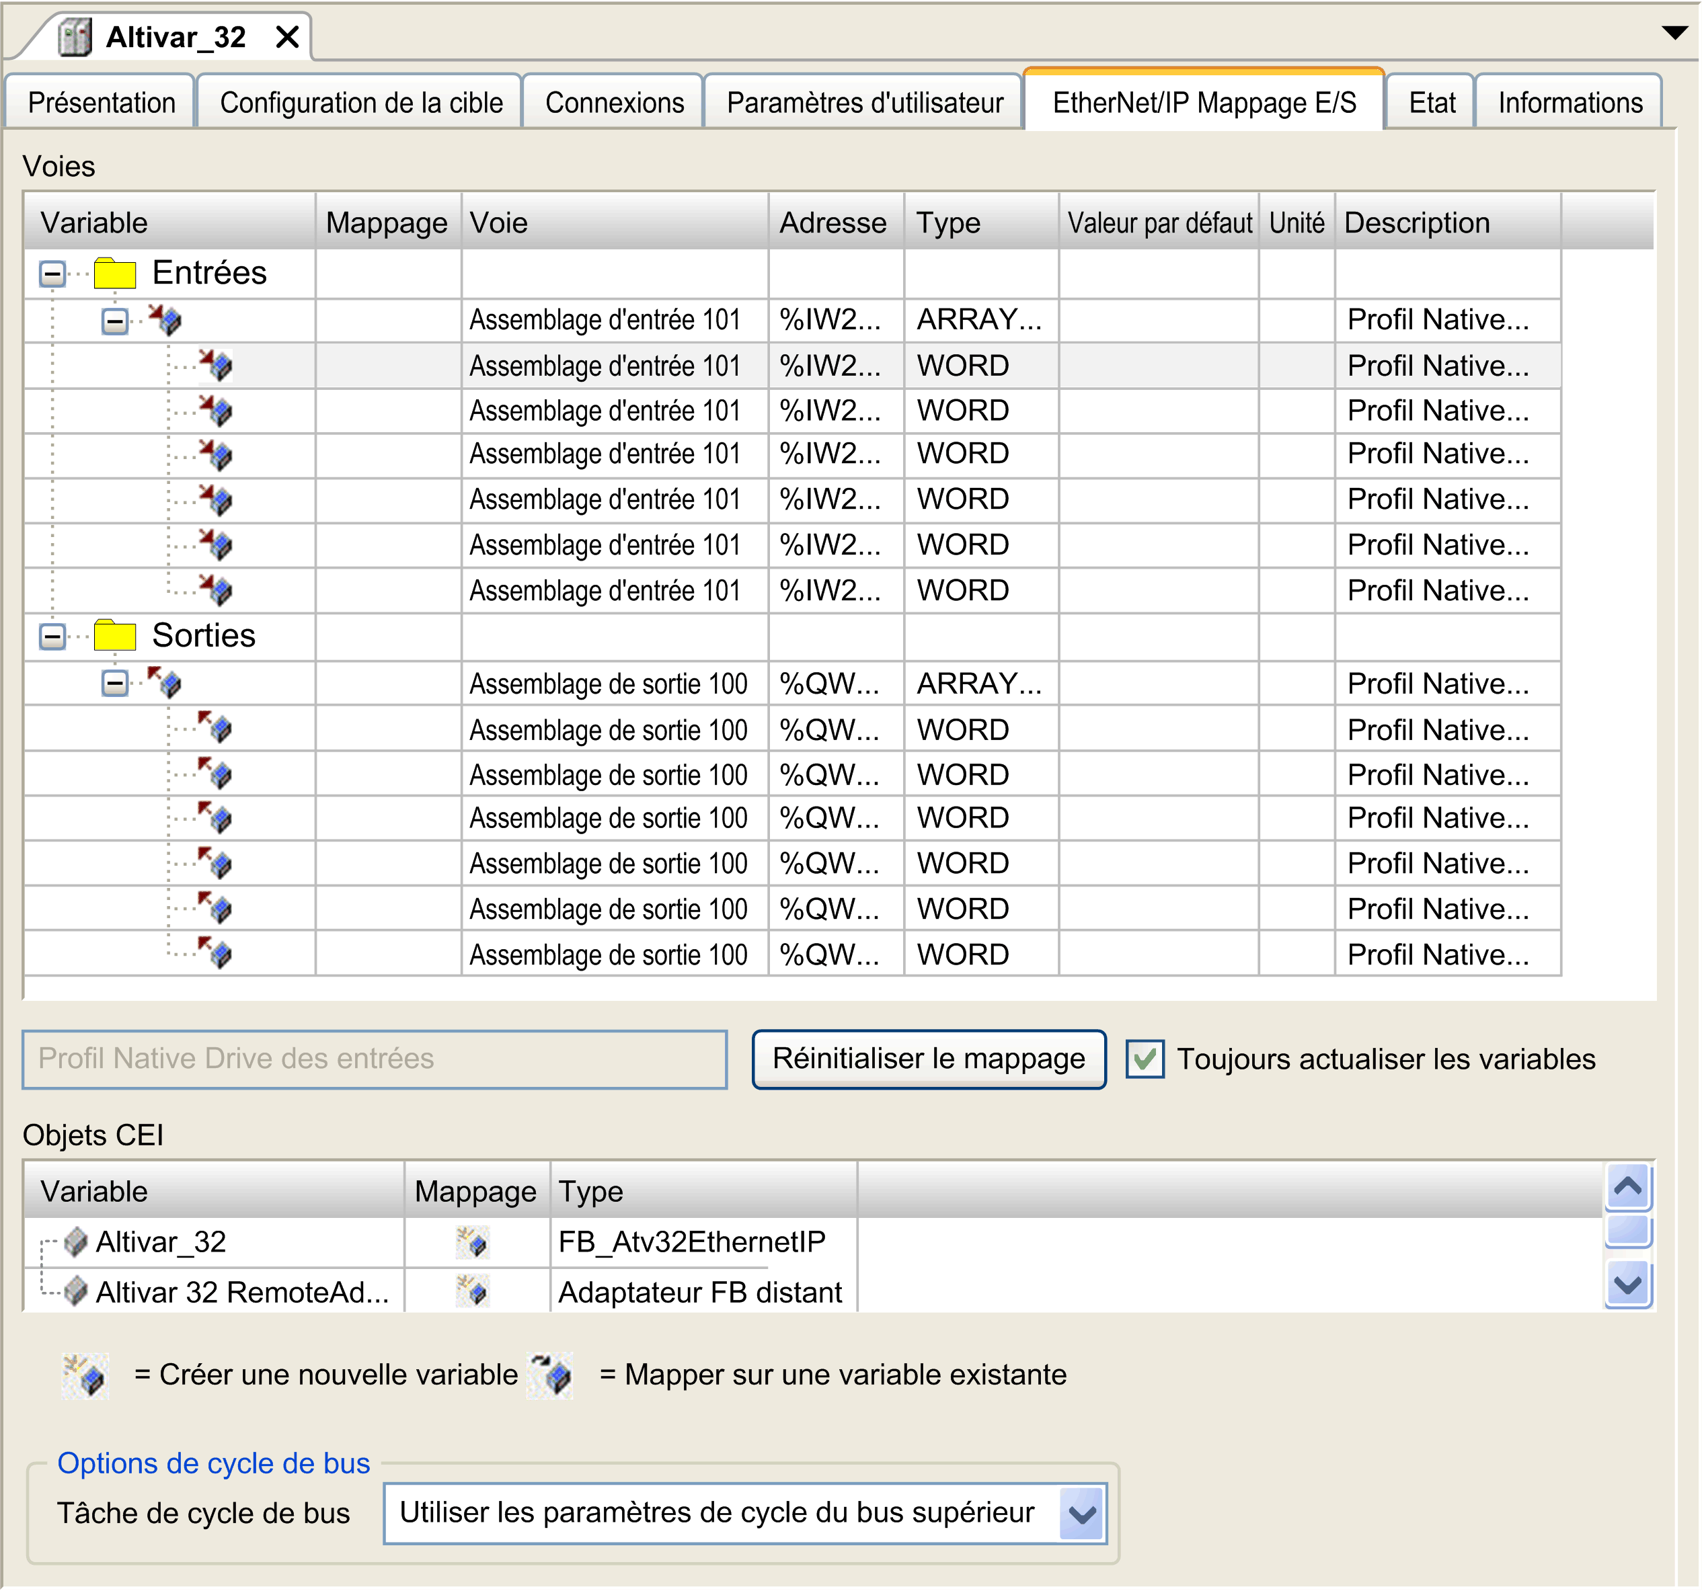Click the Altivar_32 device icon in tab
The image size is (1702, 1591).
[75, 37]
